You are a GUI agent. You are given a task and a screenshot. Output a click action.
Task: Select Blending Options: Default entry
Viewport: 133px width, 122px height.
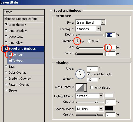coord(24,19)
